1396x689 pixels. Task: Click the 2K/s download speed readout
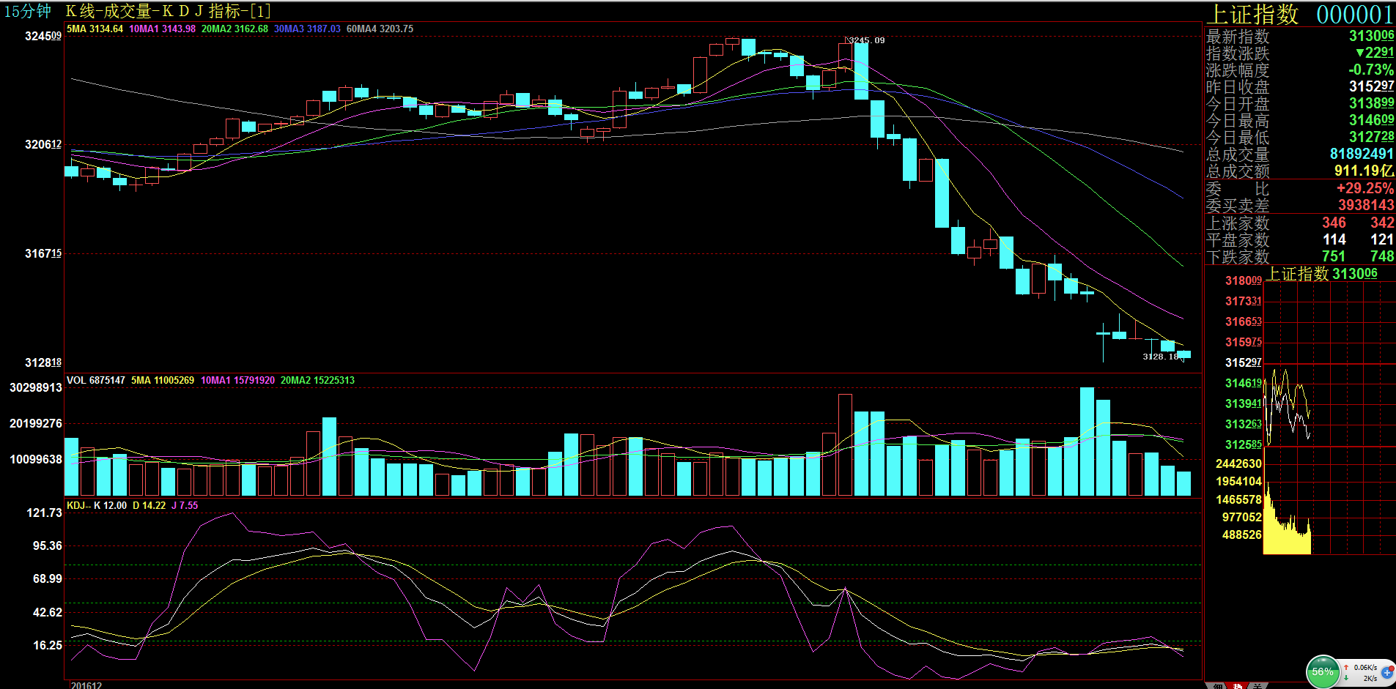tap(1370, 679)
